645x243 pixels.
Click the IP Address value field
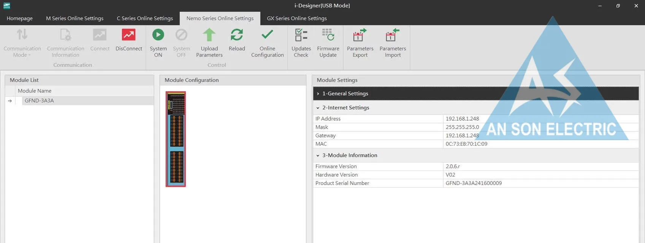point(540,119)
